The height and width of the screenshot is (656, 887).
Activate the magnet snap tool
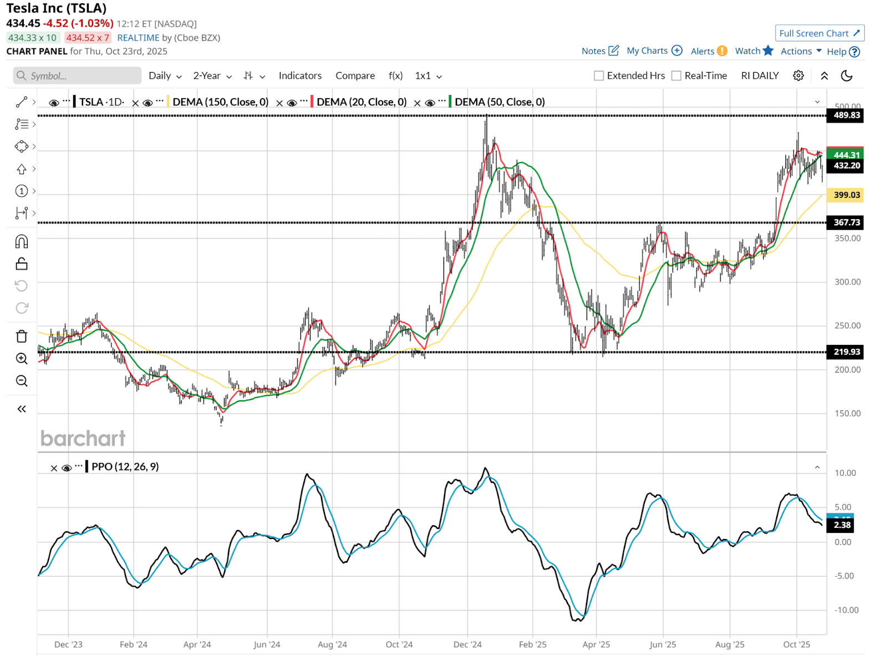point(22,242)
